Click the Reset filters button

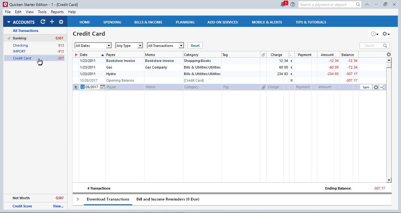point(195,46)
